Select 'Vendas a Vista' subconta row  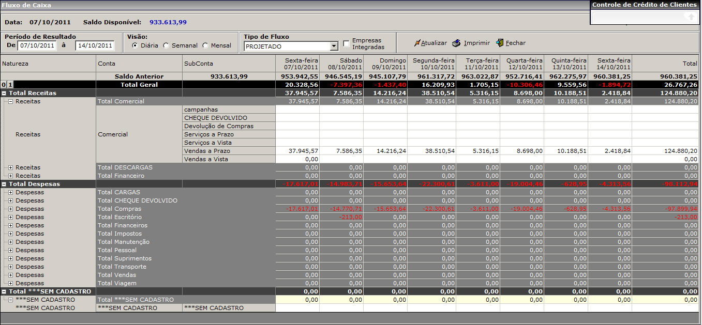click(229, 159)
